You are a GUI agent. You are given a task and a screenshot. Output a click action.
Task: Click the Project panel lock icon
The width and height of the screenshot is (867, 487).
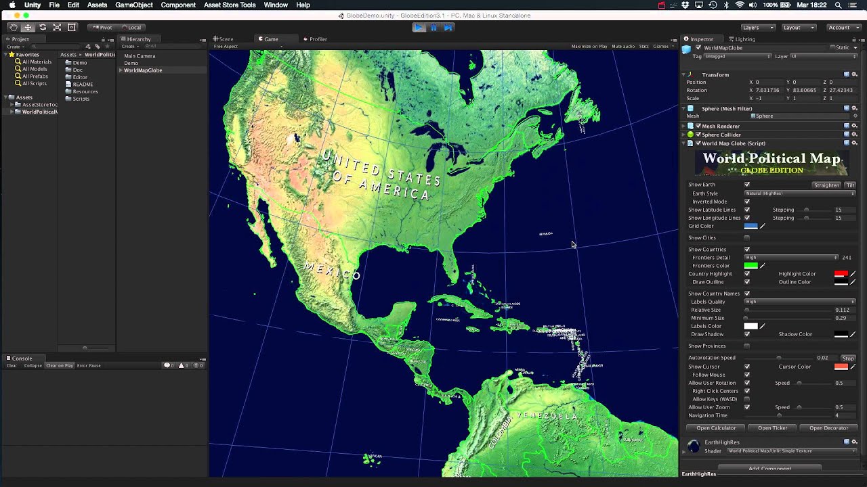[103, 39]
